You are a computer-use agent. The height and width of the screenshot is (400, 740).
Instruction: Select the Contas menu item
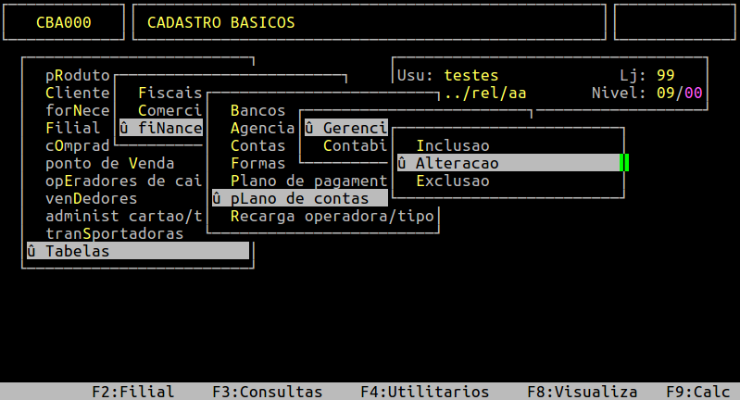click(x=257, y=145)
